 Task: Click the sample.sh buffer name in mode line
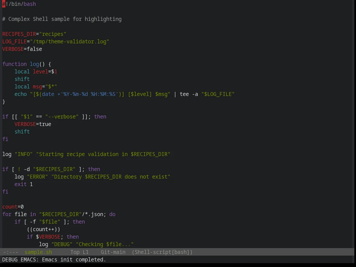tap(38, 252)
